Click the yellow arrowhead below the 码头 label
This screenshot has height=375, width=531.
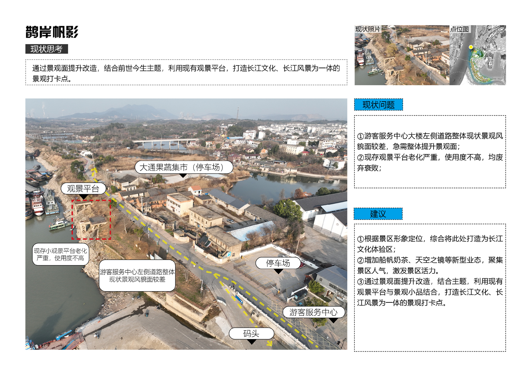[269, 343]
